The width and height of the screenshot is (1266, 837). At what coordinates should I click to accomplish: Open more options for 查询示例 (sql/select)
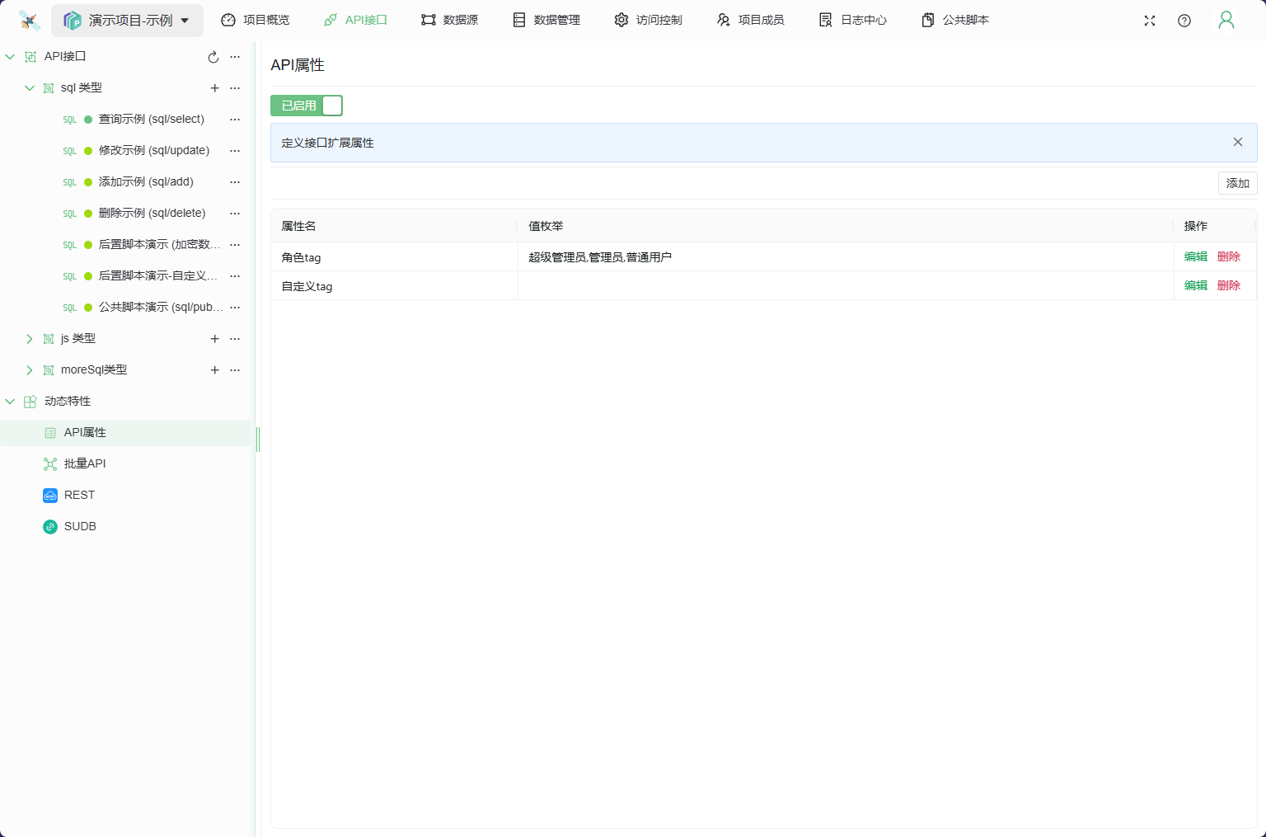tap(235, 120)
